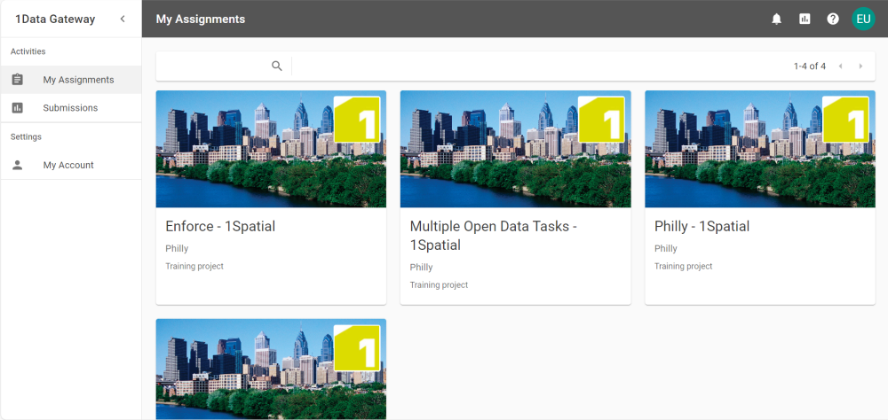
Task: Go to previous page of assignments
Action: [840, 66]
